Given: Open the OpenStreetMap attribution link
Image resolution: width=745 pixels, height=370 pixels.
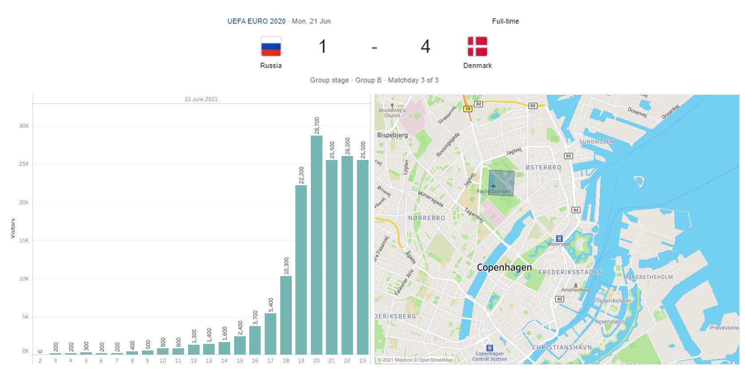Looking at the screenshot, I should [435, 360].
